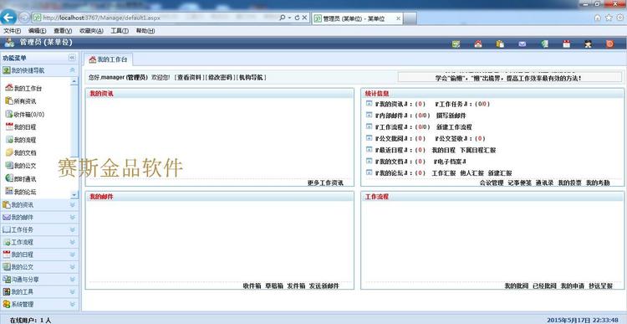627x324 pixels.
Task: Click the 撰写新邮件 link
Action: [451, 116]
